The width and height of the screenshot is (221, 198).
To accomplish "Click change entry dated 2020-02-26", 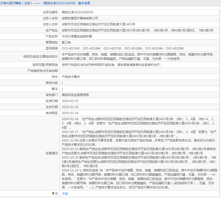I will (139, 123).
